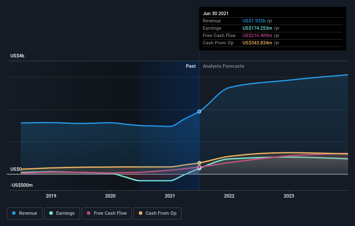Toggle the Earnings legend button
Viewport: 355px width, 226px height.
[62, 213]
